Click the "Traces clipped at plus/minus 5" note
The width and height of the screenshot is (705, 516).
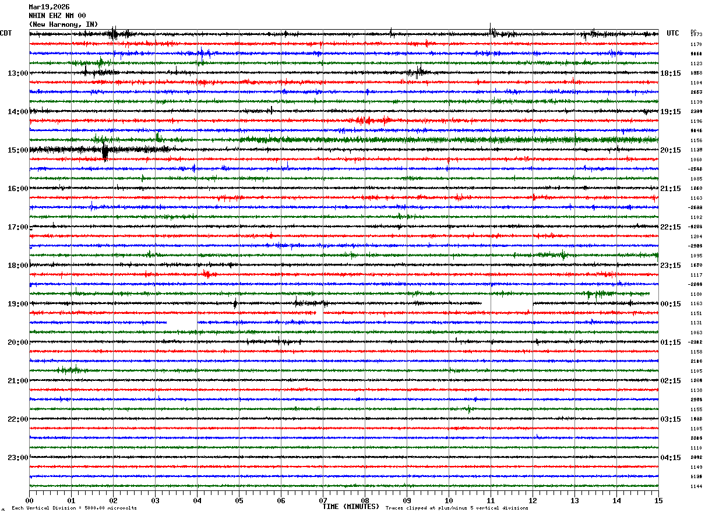(457, 508)
